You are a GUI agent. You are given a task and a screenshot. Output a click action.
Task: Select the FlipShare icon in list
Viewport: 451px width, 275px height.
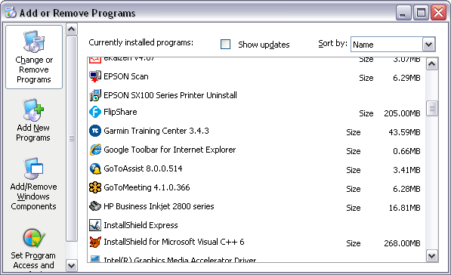95,112
